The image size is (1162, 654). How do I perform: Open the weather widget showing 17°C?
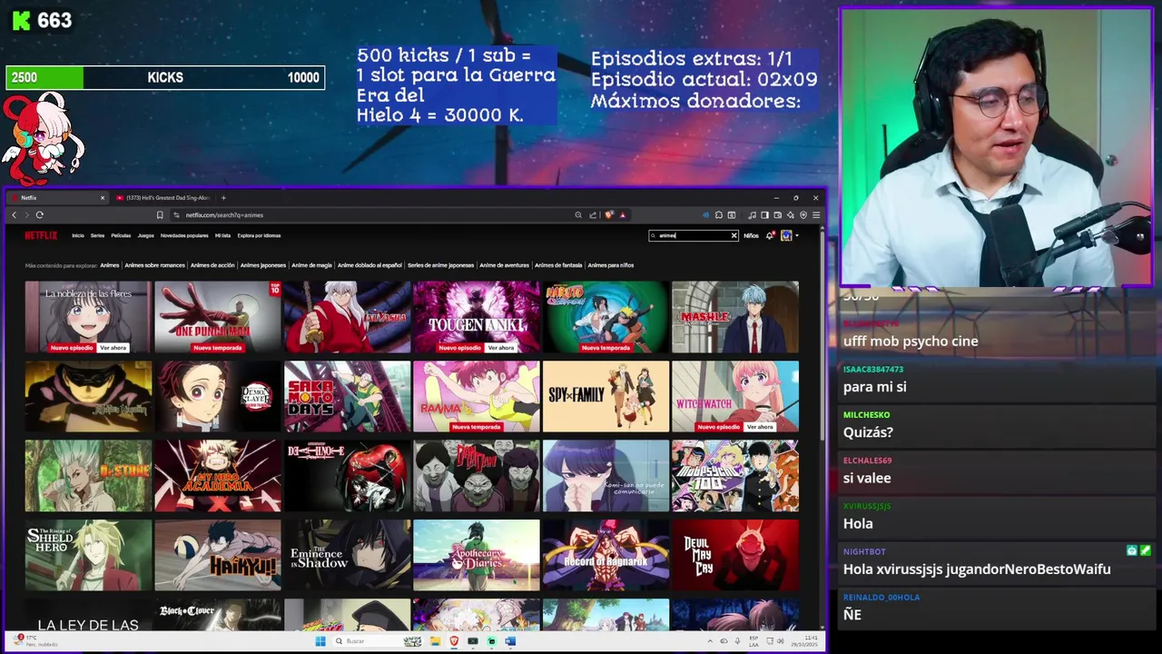(36, 641)
